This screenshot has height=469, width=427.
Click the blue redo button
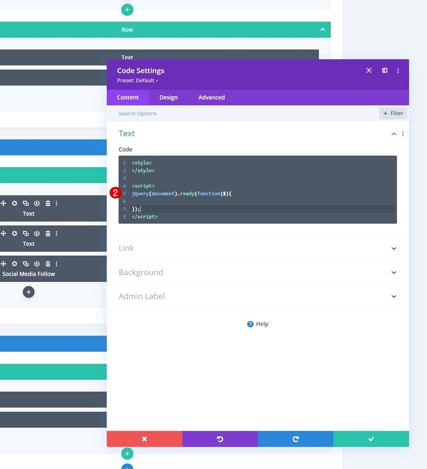pyautogui.click(x=296, y=439)
